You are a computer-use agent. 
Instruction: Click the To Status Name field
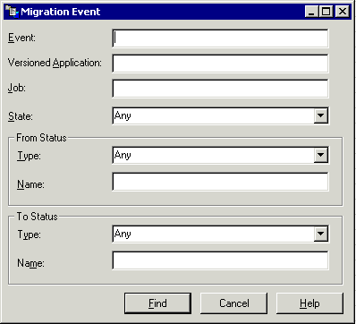pos(220,260)
